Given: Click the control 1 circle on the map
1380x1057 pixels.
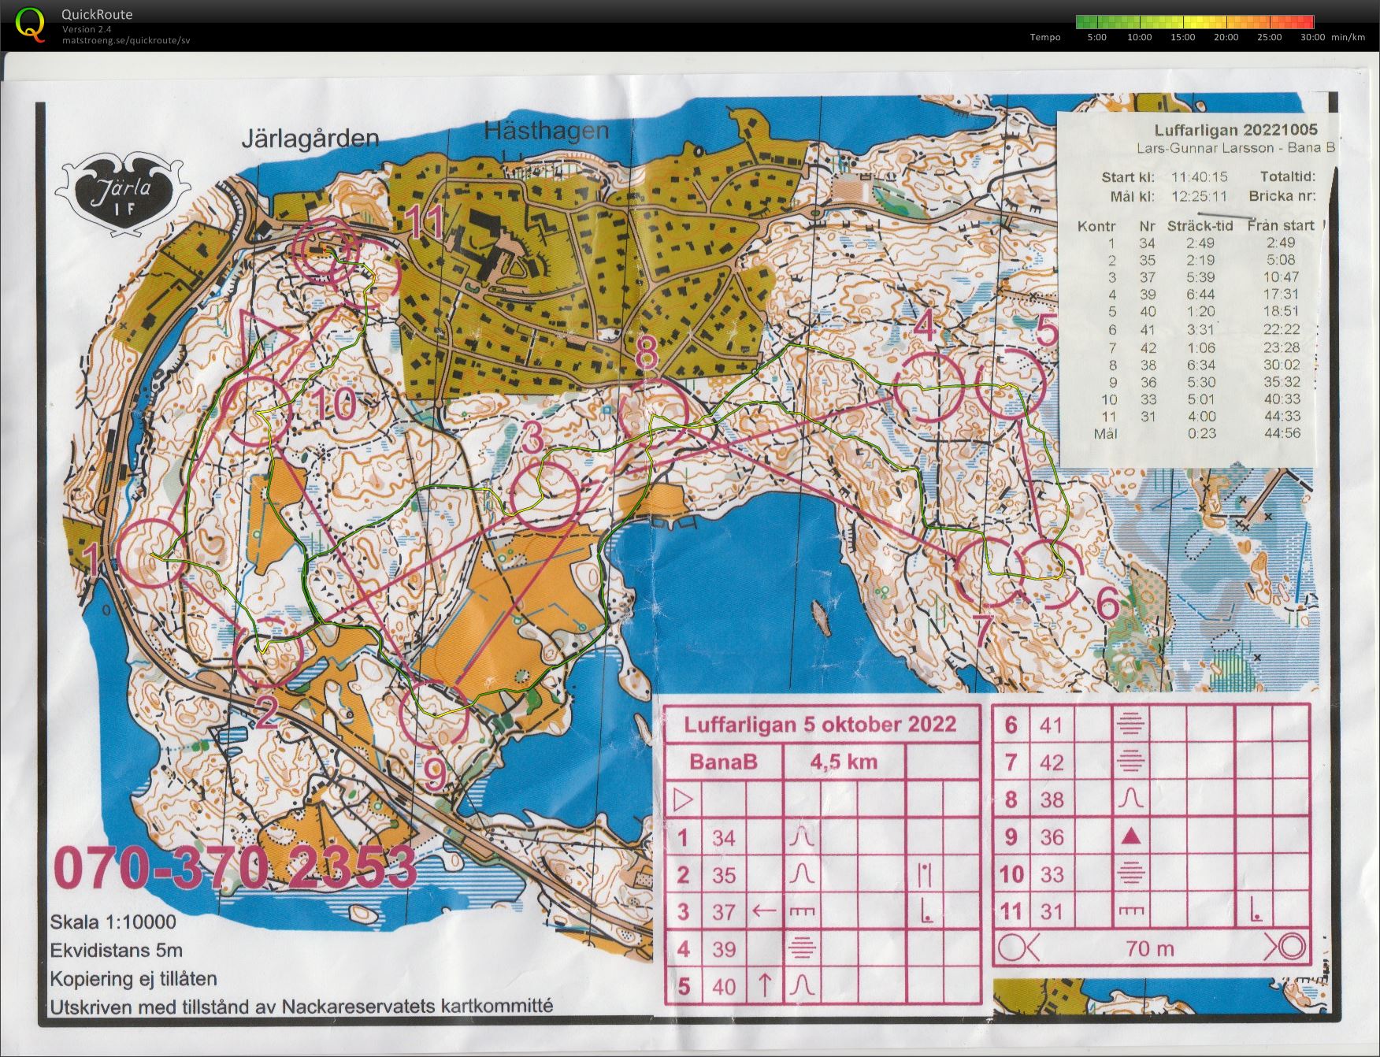Looking at the screenshot, I should [153, 553].
